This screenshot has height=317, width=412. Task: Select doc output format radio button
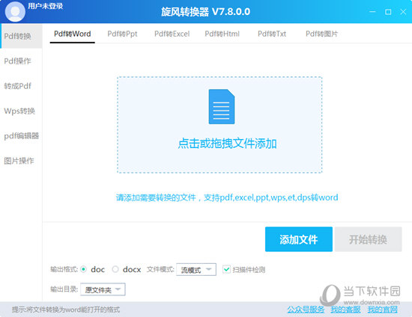[x=84, y=269]
